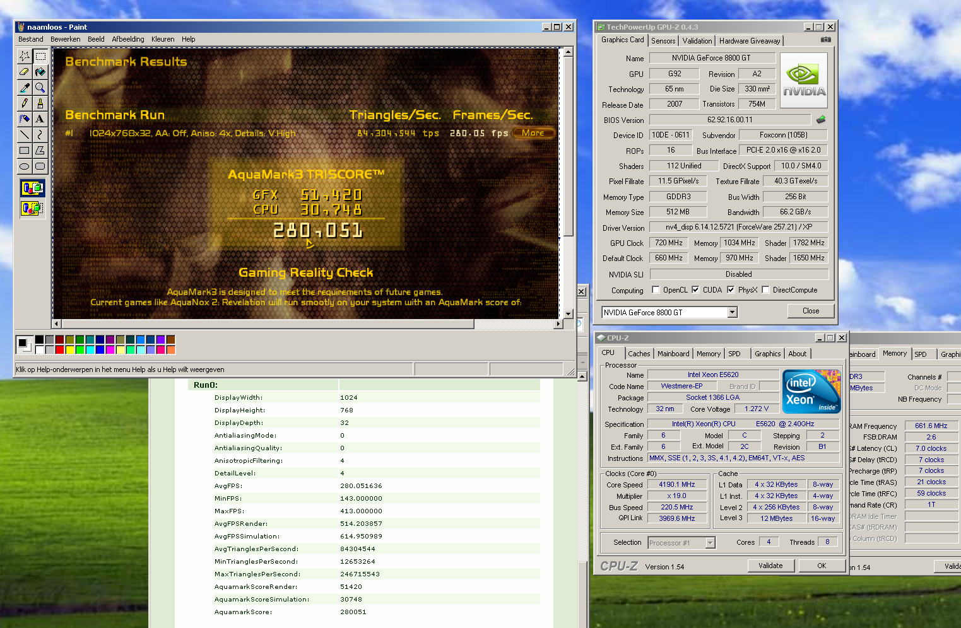The image size is (961, 628).
Task: Switch to the Caches tab in CPU-Z
Action: point(639,354)
